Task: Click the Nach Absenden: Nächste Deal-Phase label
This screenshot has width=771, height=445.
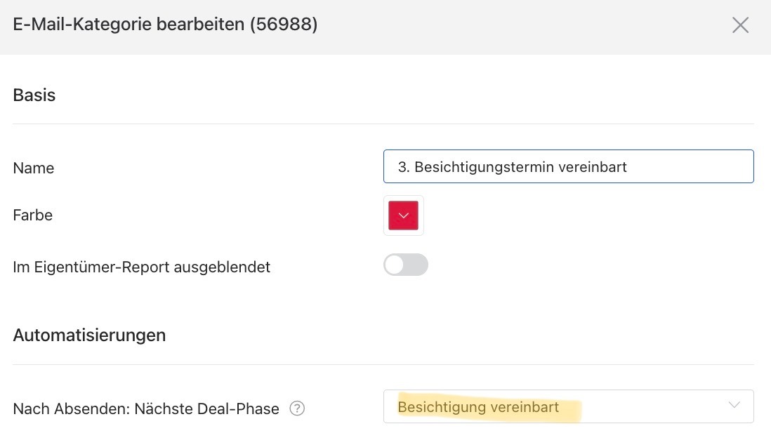Action: [x=146, y=409]
